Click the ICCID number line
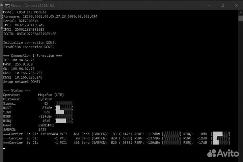Screen dimensions: 243x162 tap(29, 34)
